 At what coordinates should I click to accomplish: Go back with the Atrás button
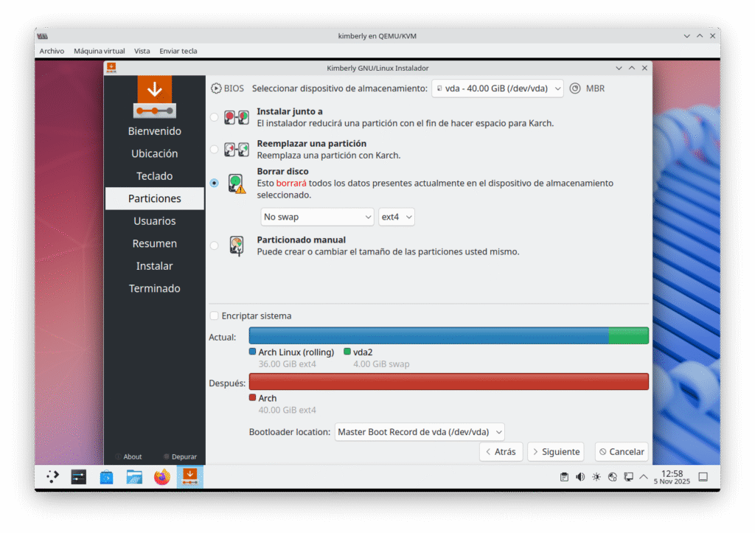coord(501,452)
